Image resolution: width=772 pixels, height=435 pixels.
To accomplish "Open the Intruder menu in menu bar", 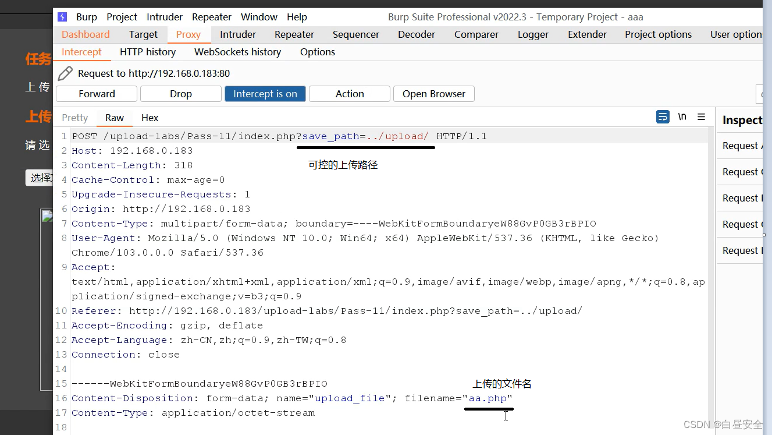I will pos(165,17).
